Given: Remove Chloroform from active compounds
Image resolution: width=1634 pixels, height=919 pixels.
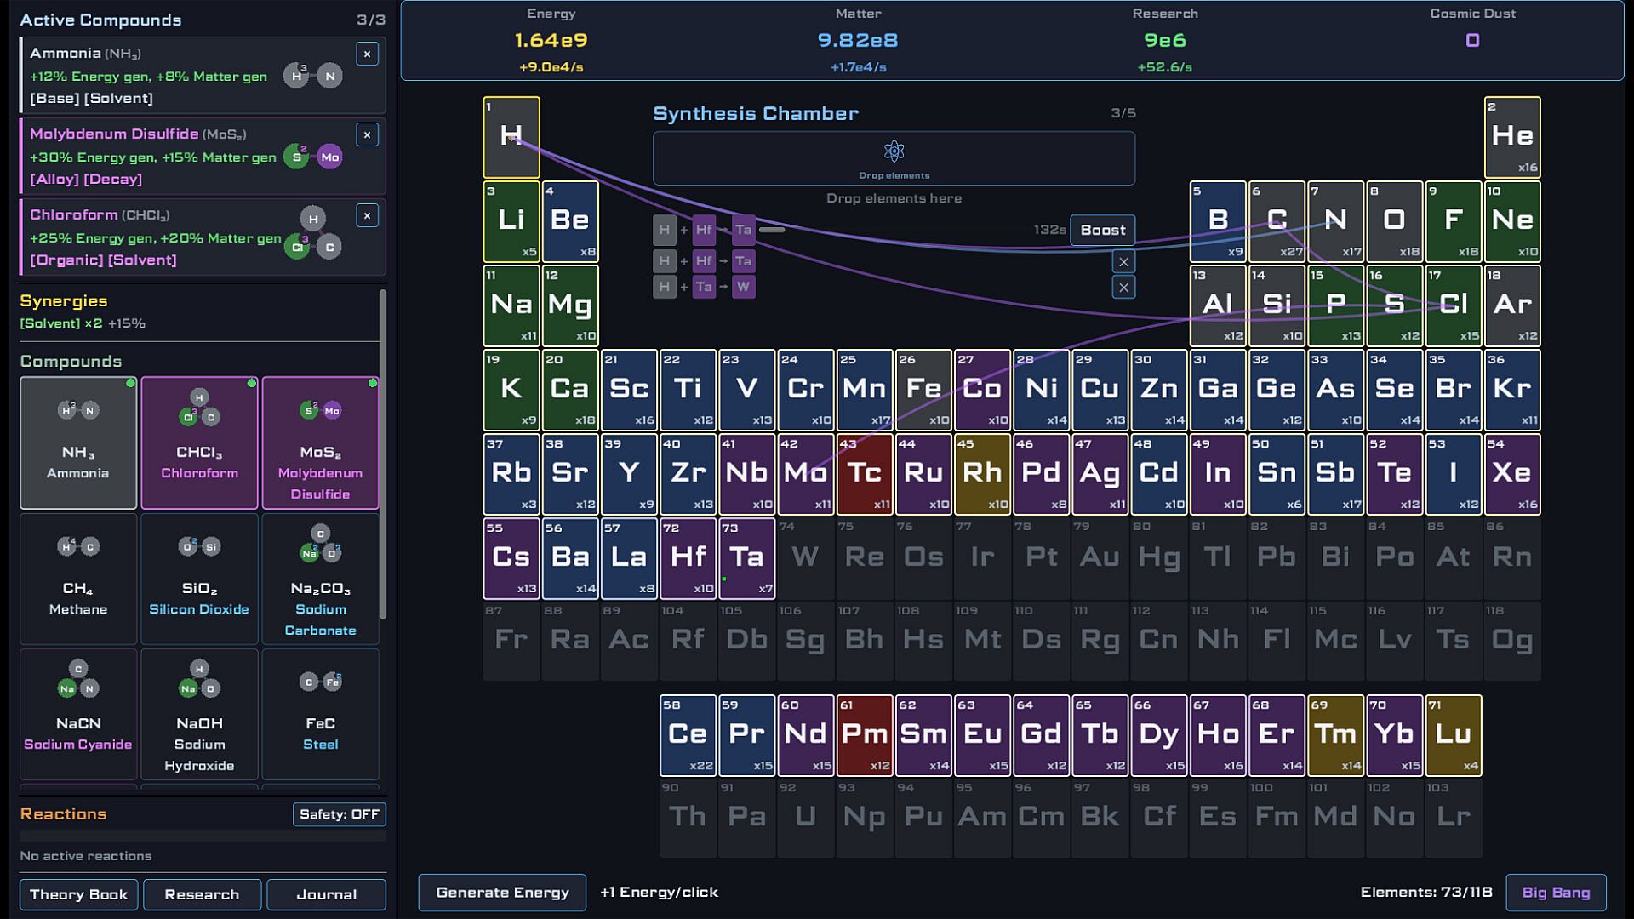Looking at the screenshot, I should click(367, 216).
